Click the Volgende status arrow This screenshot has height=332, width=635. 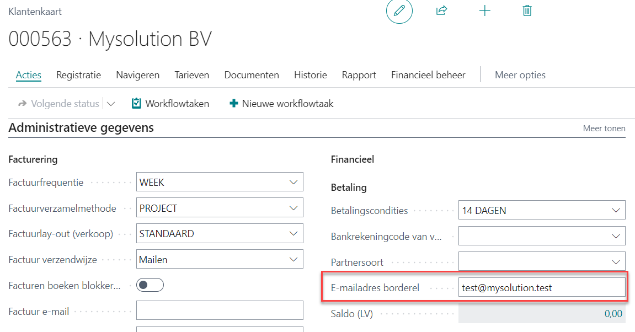pyautogui.click(x=23, y=103)
